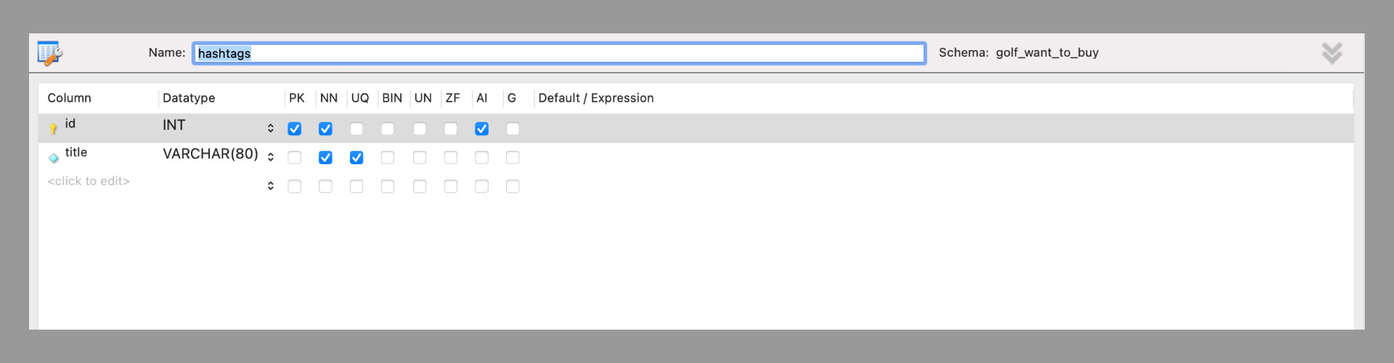The height and width of the screenshot is (363, 1394).
Task: Toggle NN checkbox on title row
Action: 325,158
